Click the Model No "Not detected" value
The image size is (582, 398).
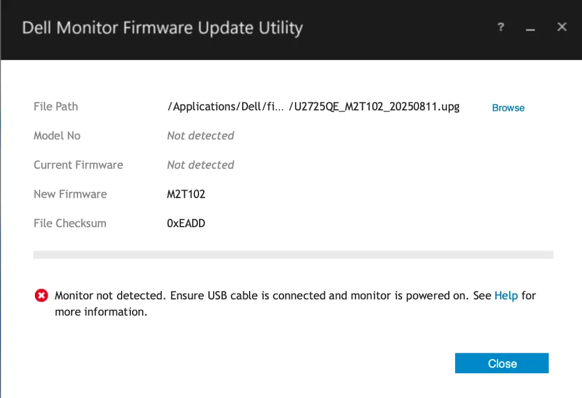[x=200, y=136]
